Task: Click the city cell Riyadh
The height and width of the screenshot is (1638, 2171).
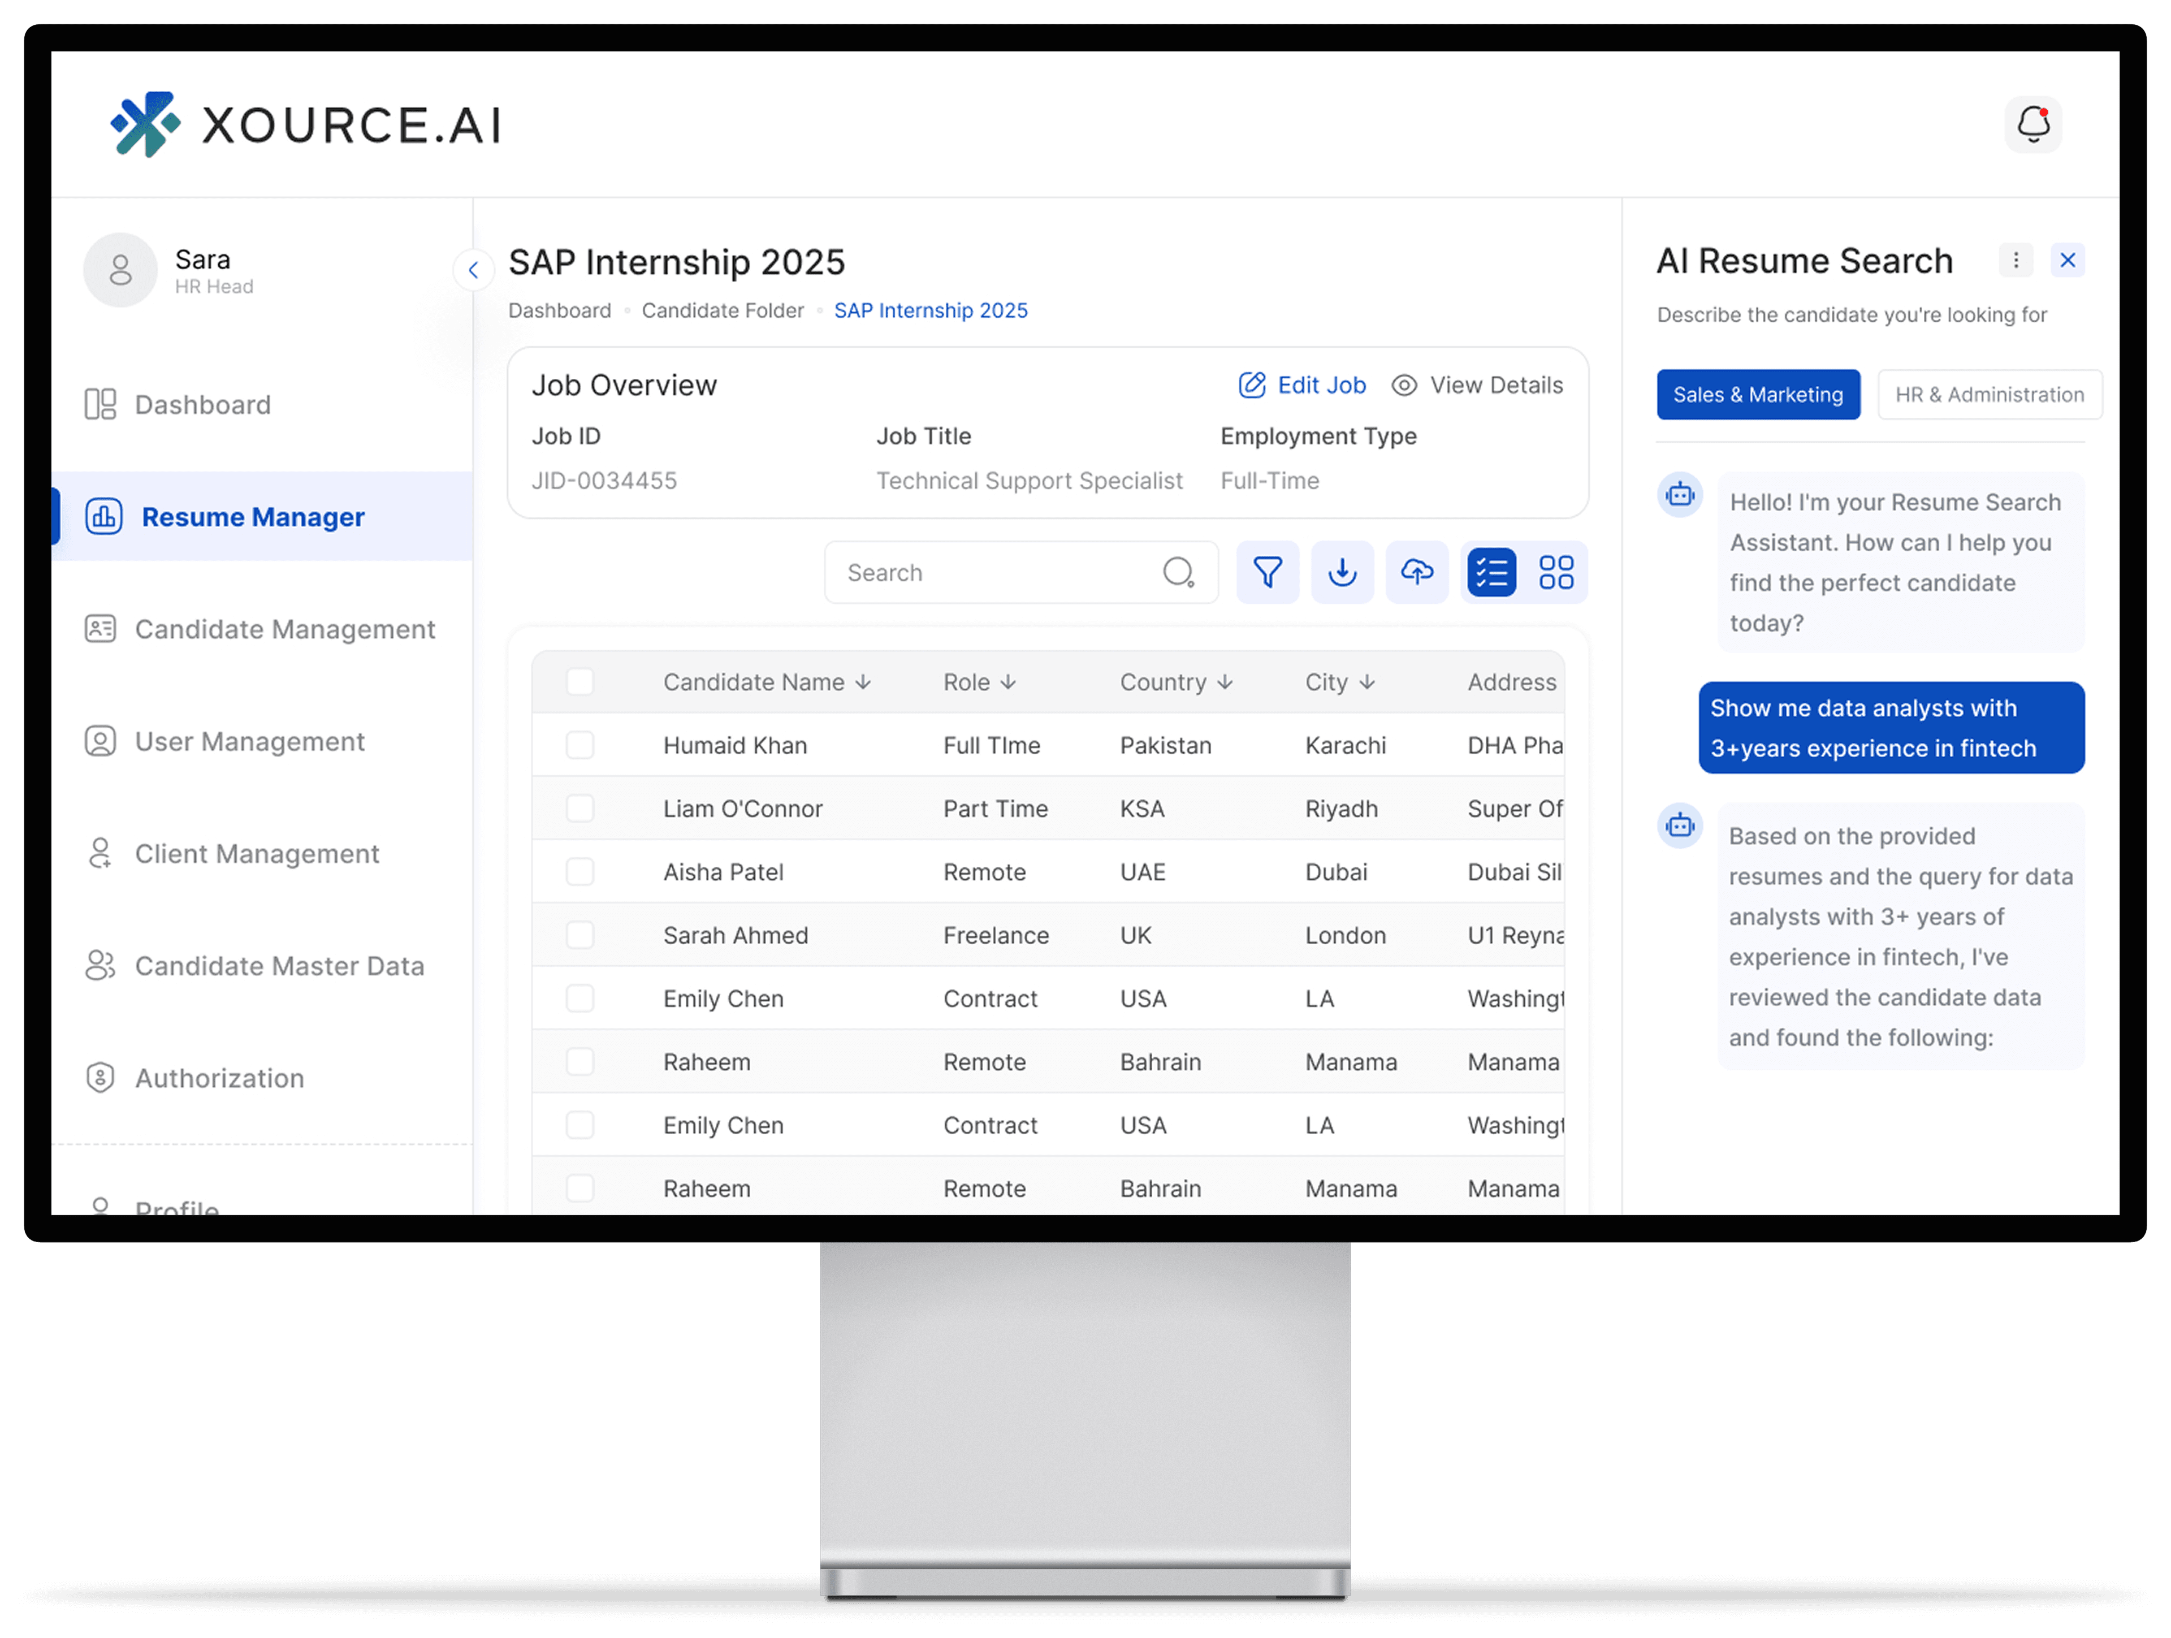Action: [1342, 809]
